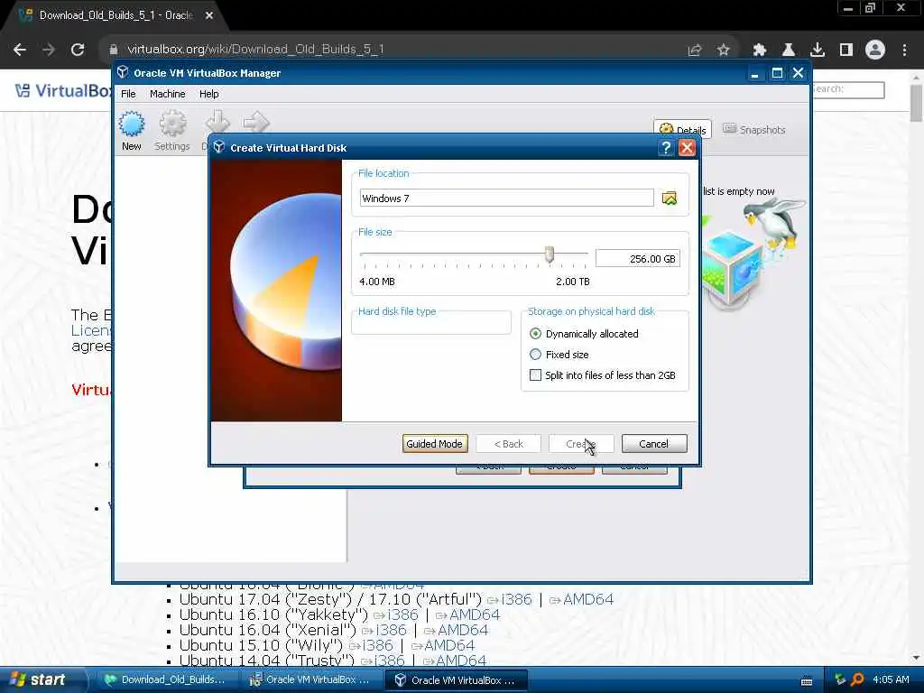Image resolution: width=924 pixels, height=693 pixels.
Task: Open Chrome extensions puzzle icon
Action: pyautogui.click(x=759, y=50)
